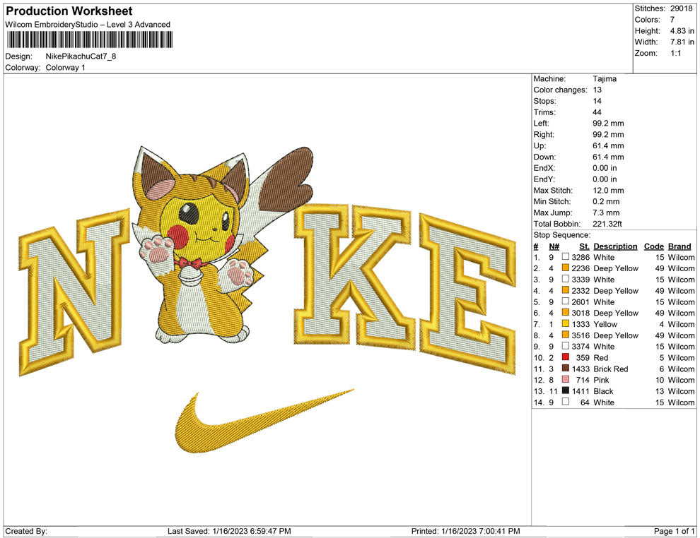
Task: Click the Stop Sequence heading
Action: [561, 235]
